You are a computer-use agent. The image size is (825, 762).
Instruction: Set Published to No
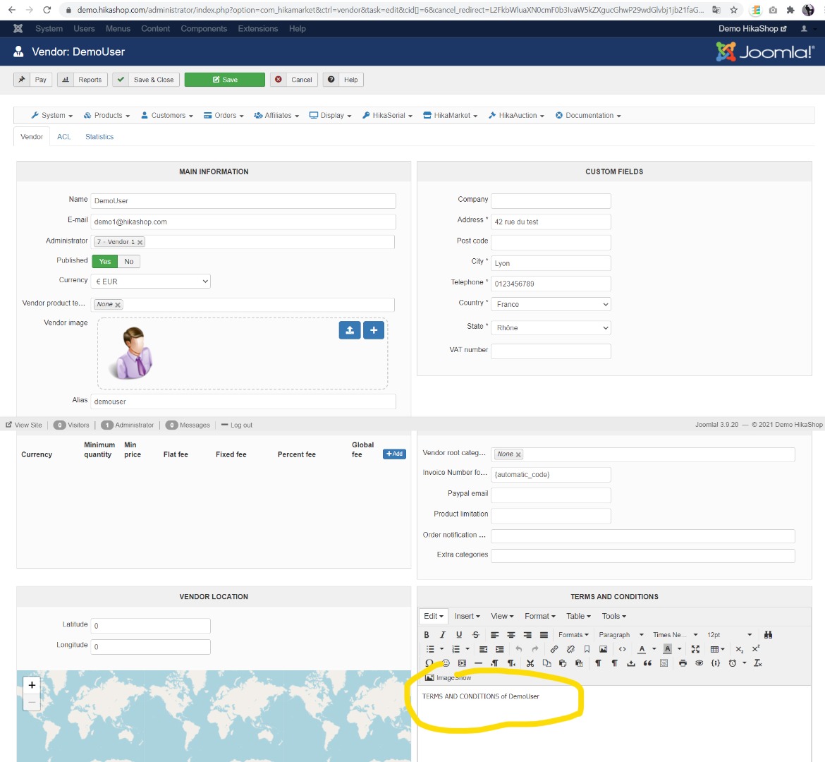tap(129, 262)
